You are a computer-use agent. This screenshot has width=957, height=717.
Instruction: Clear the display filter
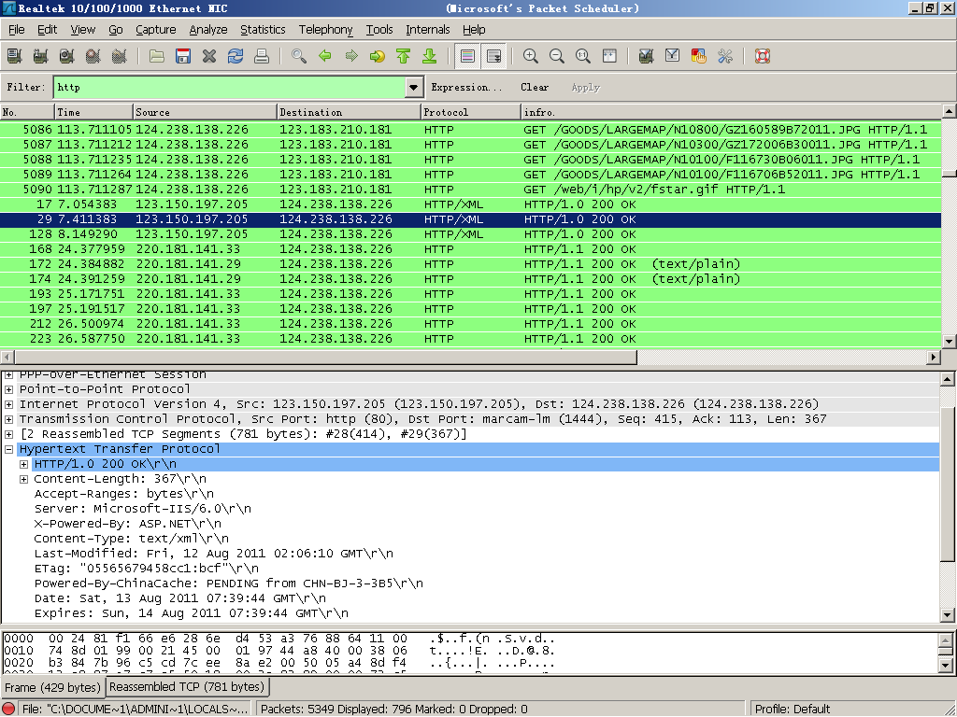pos(535,87)
